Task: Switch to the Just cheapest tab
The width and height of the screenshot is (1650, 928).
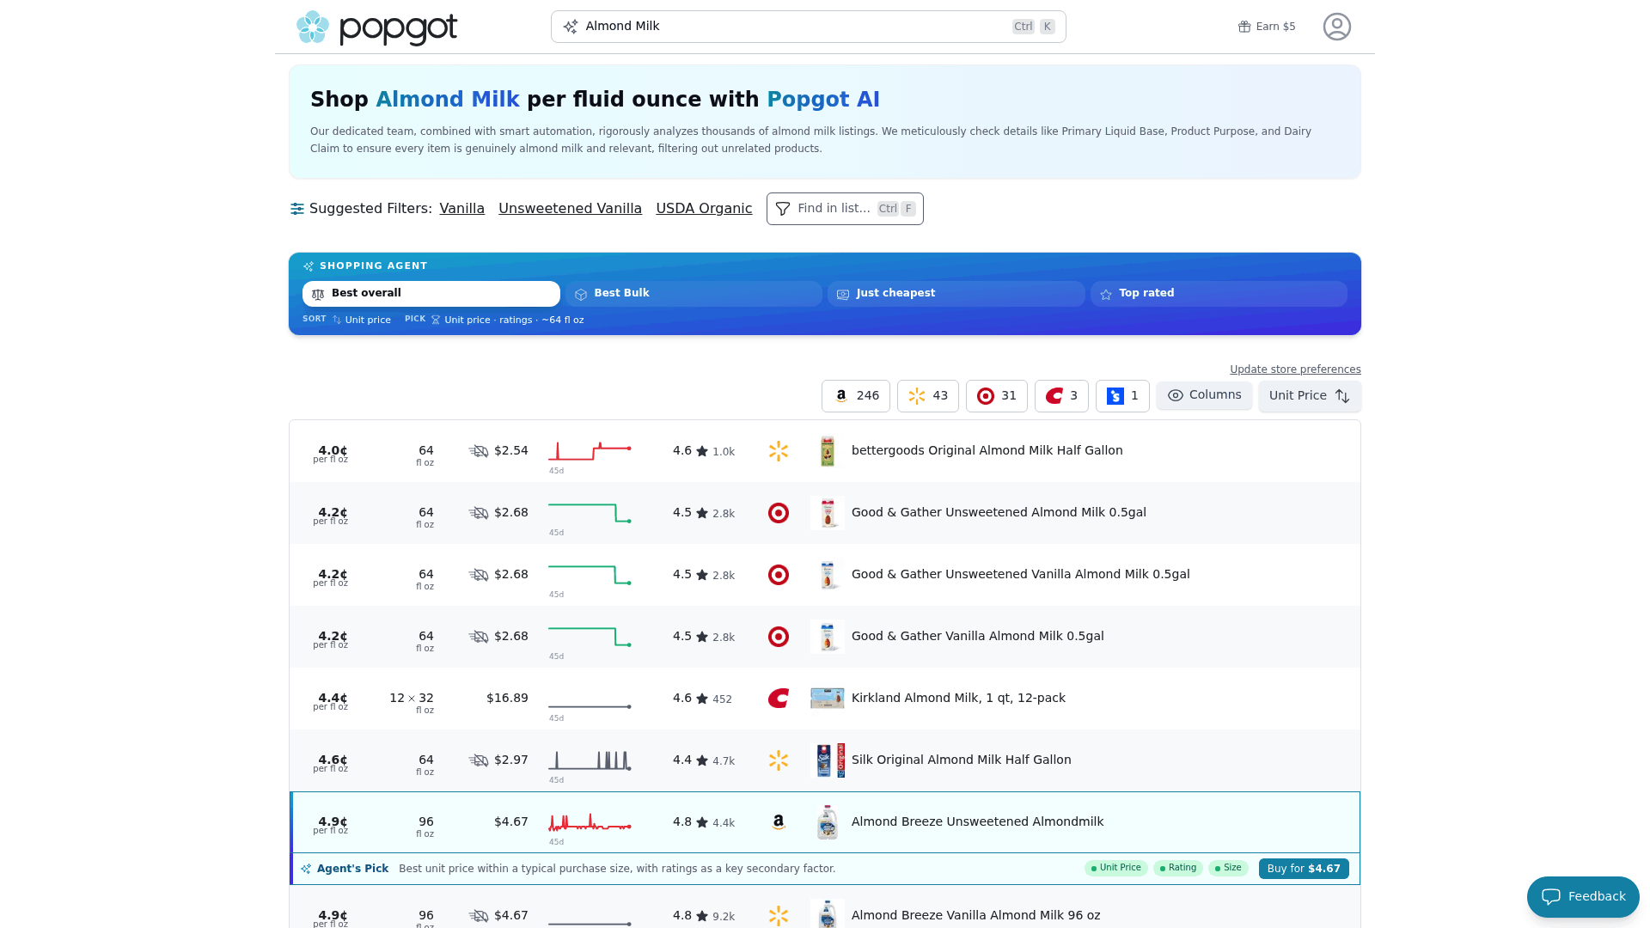Action: [x=956, y=294]
